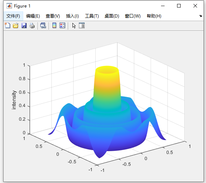Open the Property Inspector toolbar icon

pyautogui.click(x=82, y=25)
